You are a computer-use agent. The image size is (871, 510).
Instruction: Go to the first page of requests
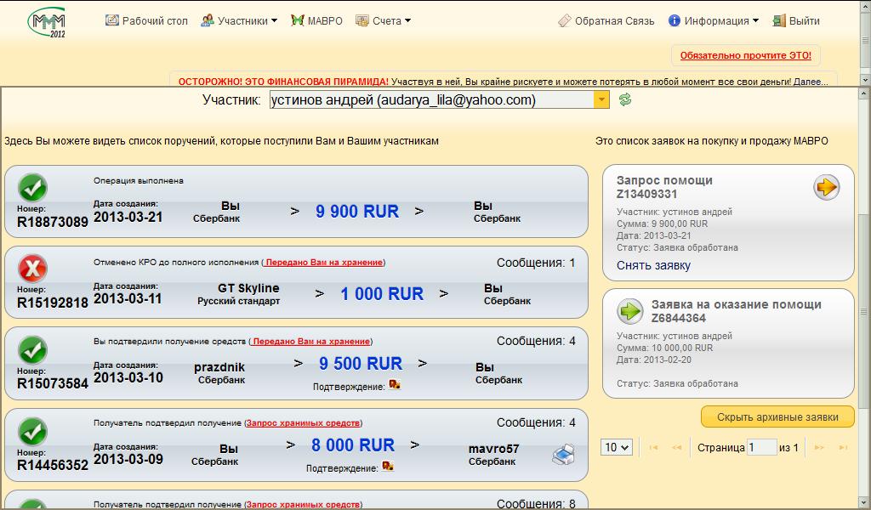654,447
